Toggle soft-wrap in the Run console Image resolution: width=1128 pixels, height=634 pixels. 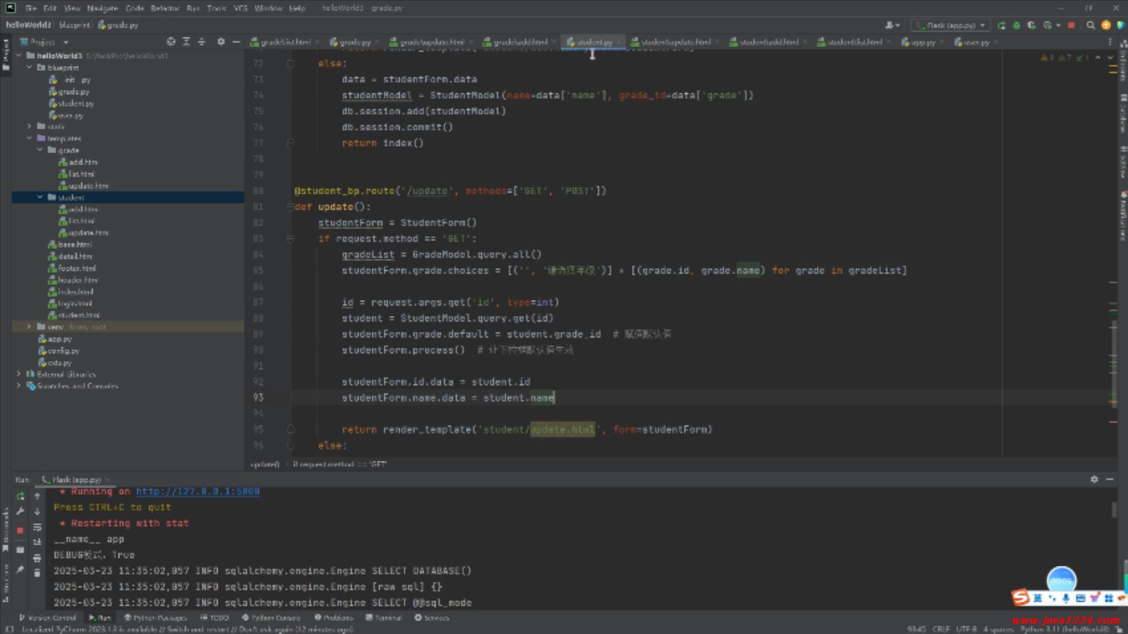point(37,527)
